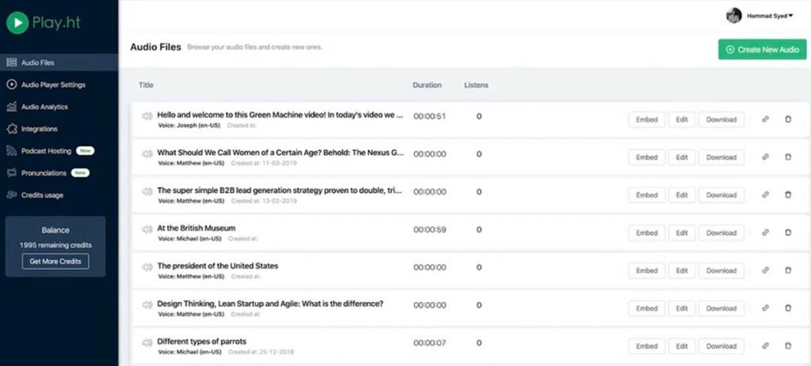Viewport: 811px width, 366px height.
Task: Edit Different types of parrots audio
Action: coord(682,346)
